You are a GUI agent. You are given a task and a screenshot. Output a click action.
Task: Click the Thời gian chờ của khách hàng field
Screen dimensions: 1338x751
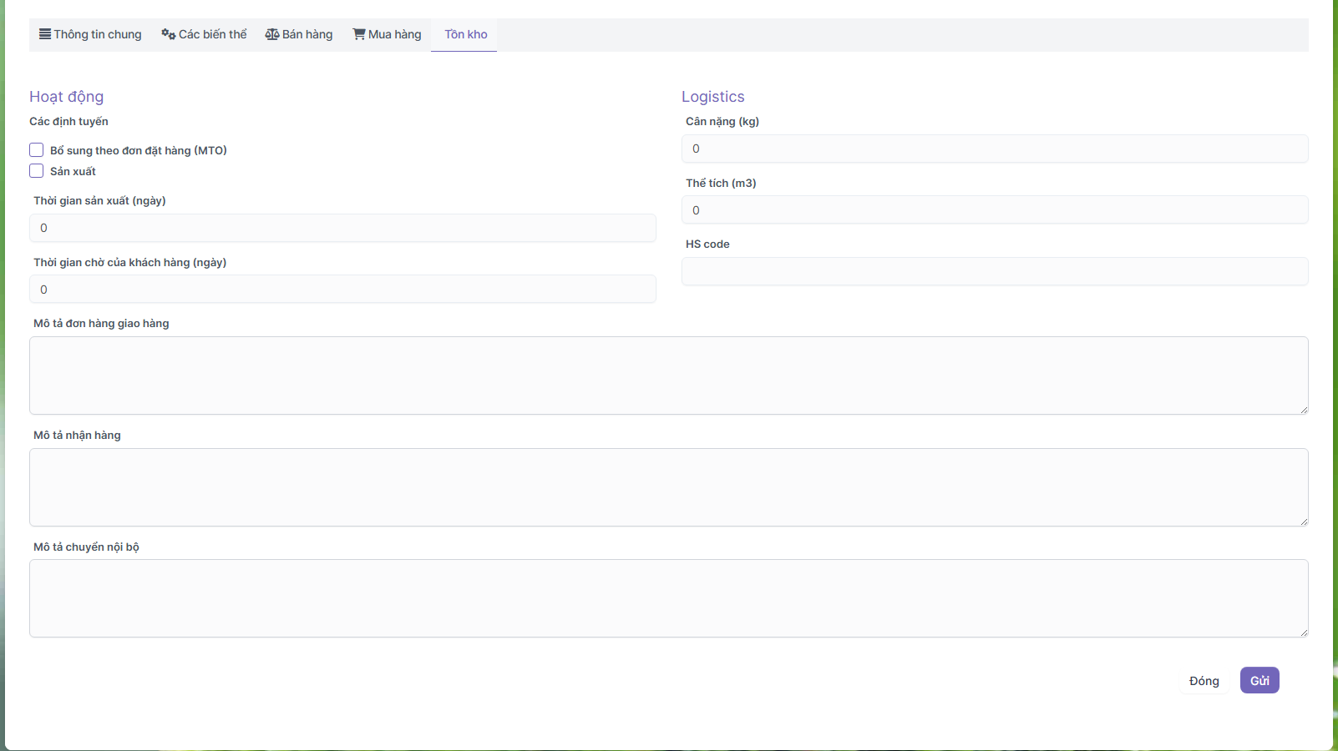pyautogui.click(x=342, y=290)
